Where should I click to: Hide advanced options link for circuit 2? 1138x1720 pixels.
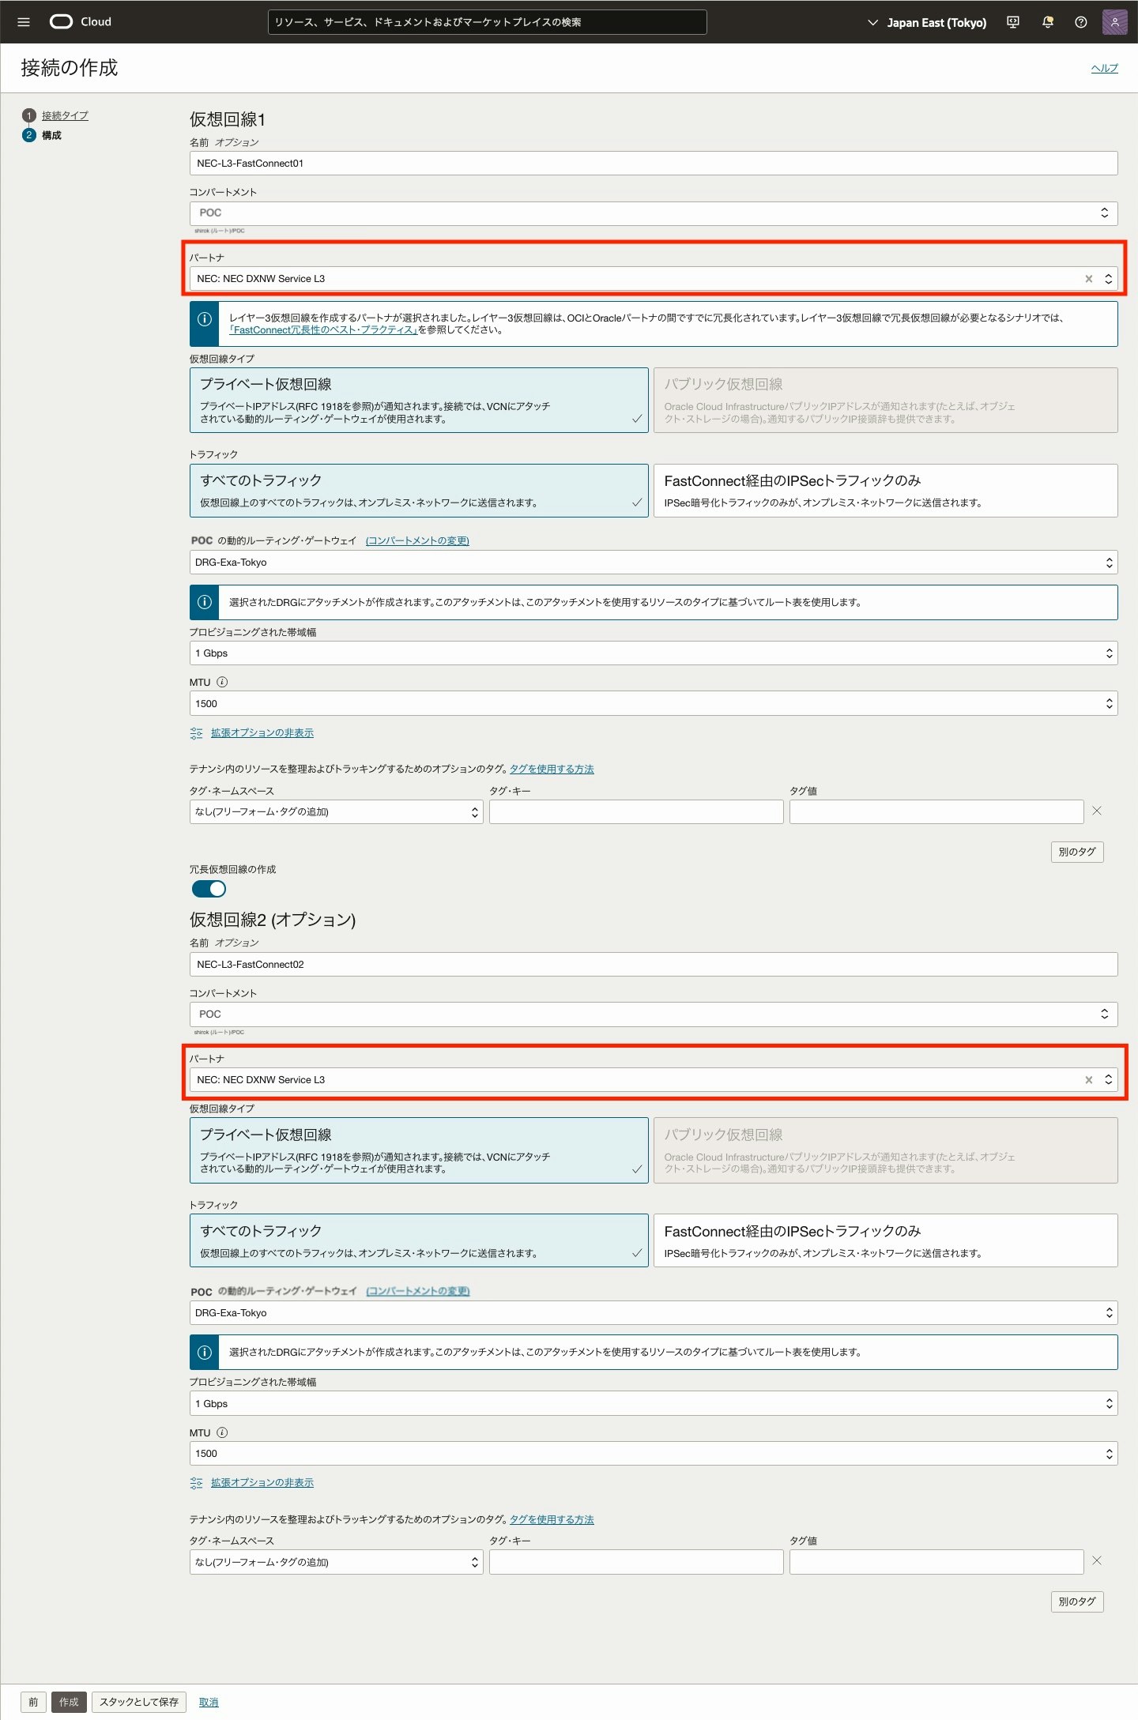coord(262,1483)
